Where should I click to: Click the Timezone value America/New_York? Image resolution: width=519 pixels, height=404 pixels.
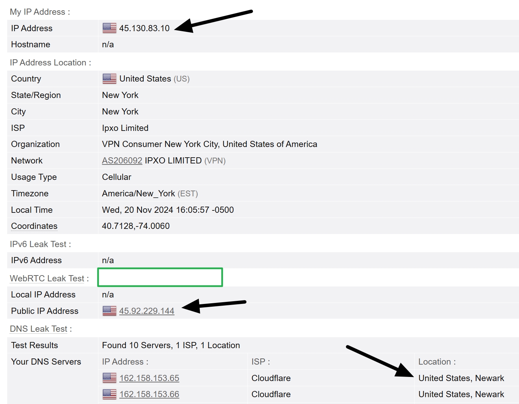pos(138,193)
